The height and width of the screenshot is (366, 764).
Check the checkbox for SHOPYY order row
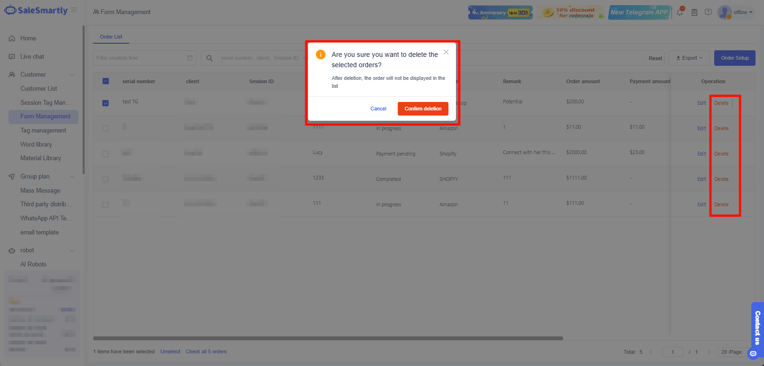click(x=106, y=179)
